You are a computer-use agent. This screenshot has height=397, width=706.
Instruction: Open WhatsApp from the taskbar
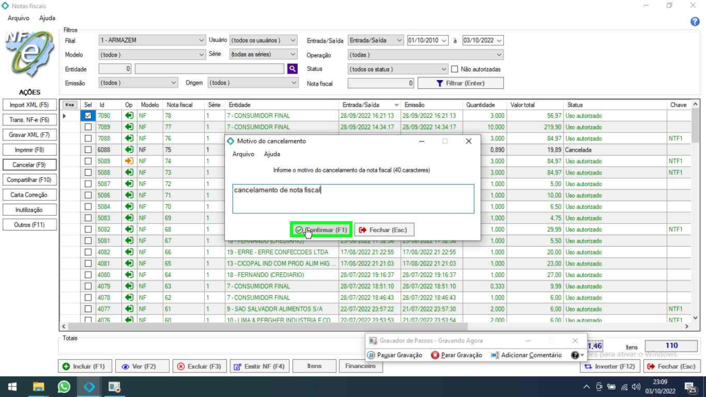[63, 387]
